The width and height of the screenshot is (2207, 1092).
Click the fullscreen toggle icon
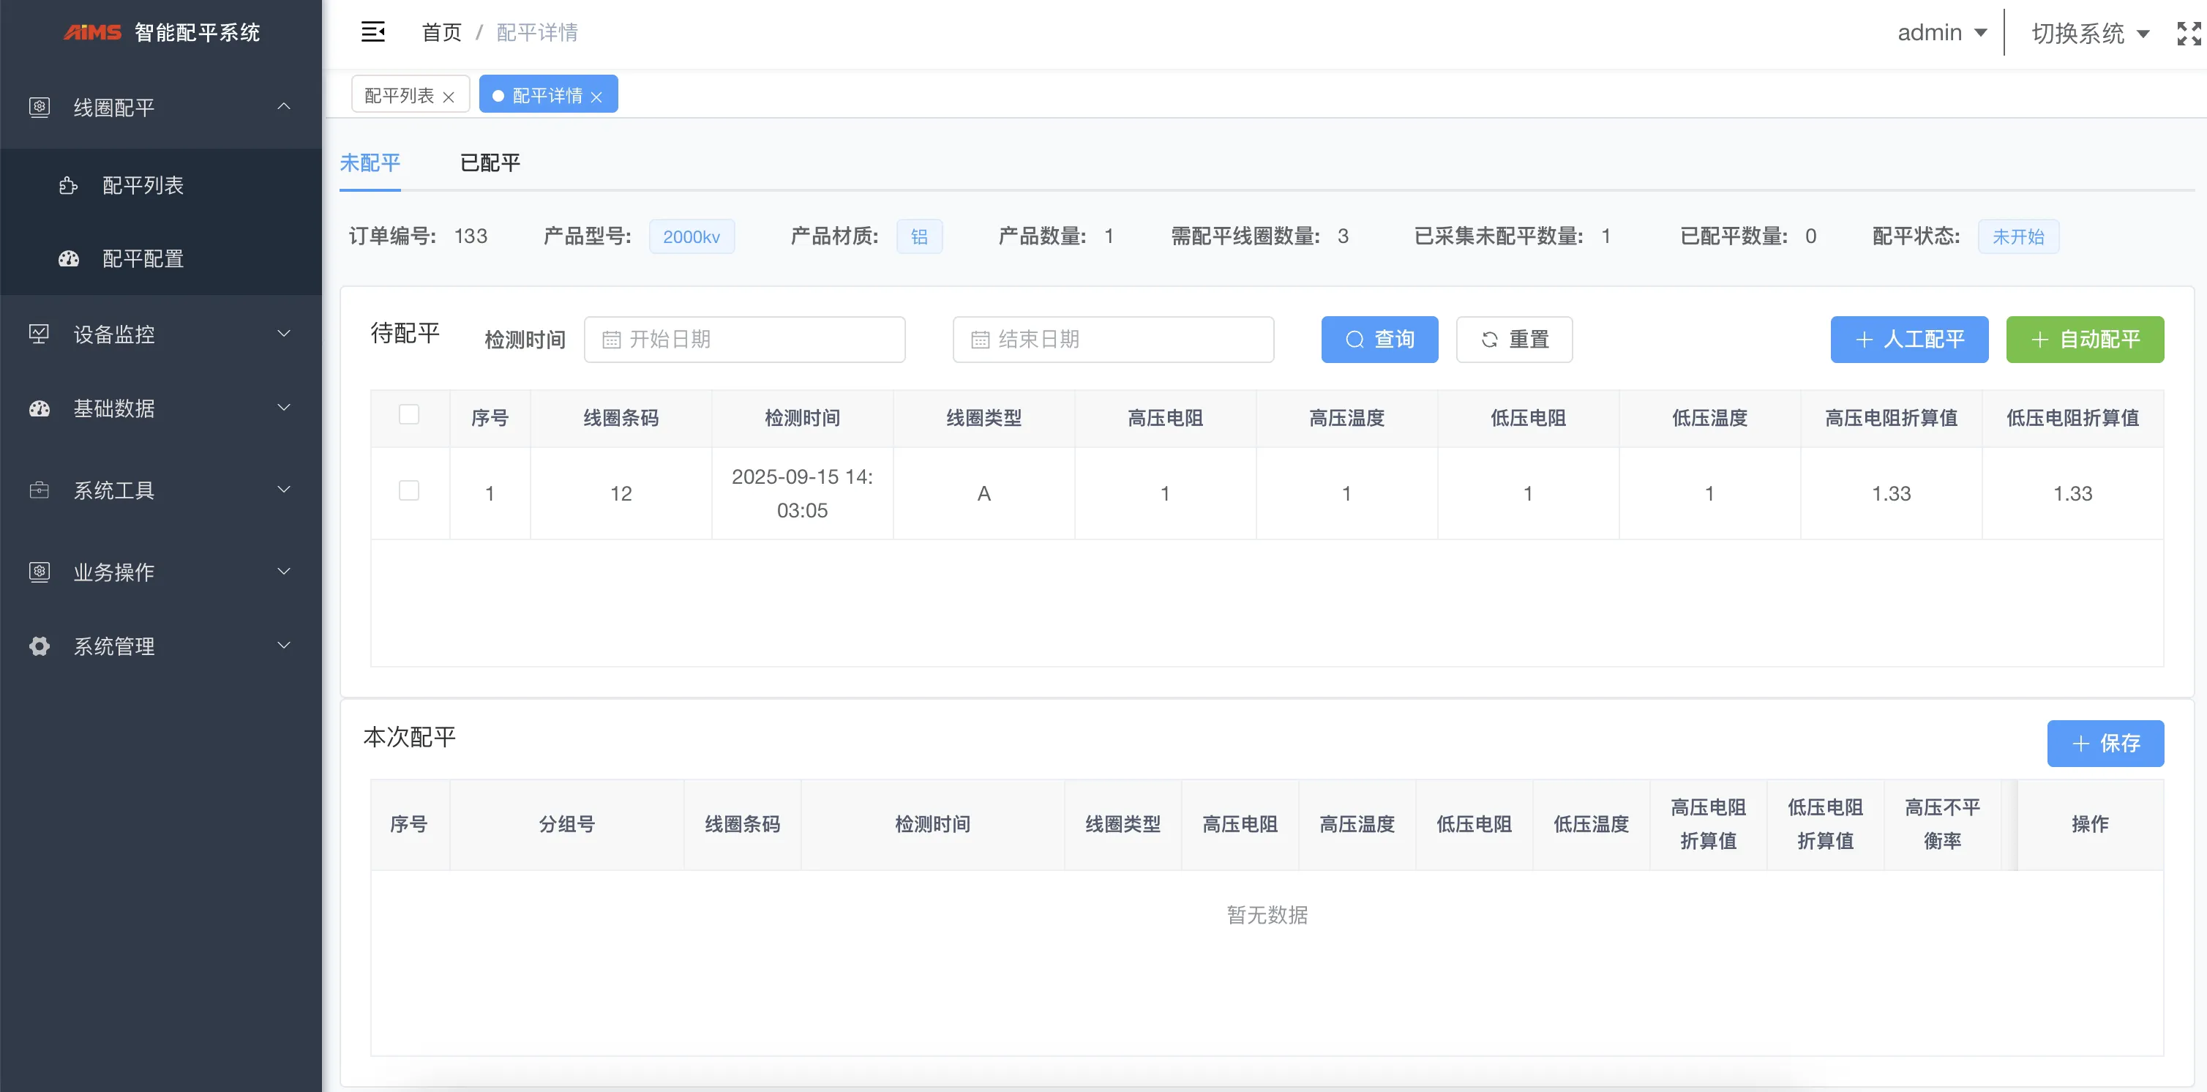coord(2189,34)
